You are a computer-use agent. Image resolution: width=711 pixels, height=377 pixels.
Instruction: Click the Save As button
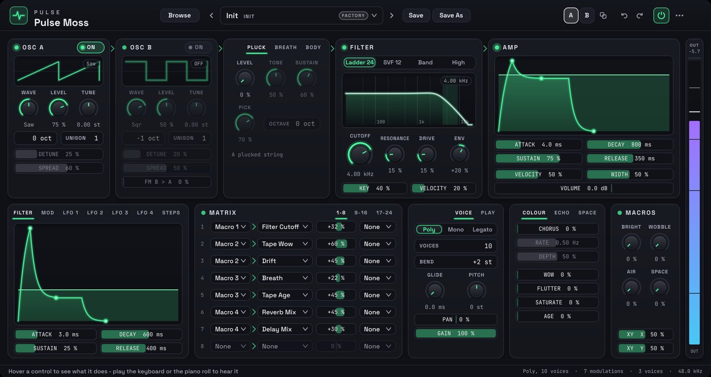[451, 15]
